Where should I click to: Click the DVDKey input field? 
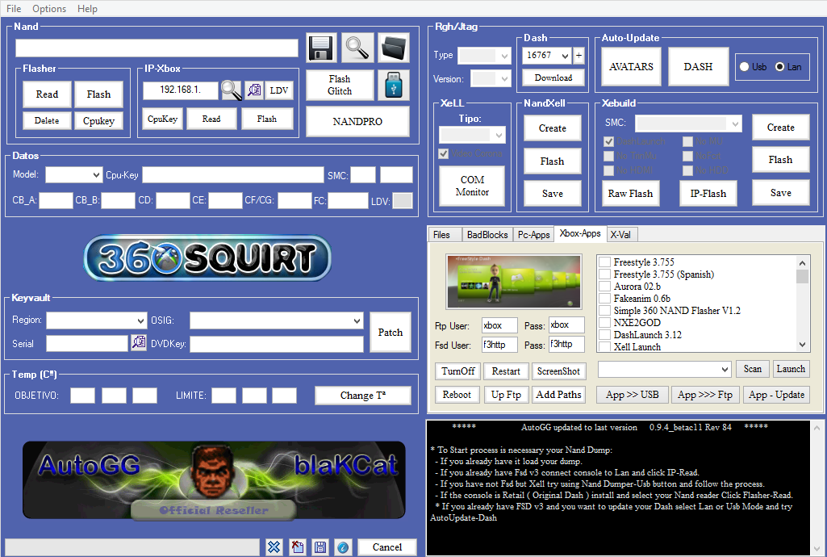(277, 344)
